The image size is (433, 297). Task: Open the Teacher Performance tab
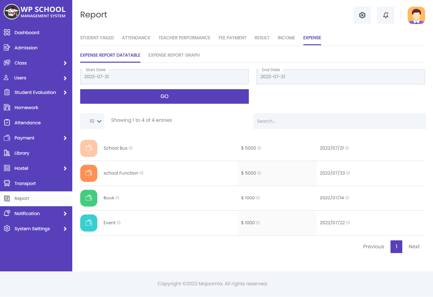(184, 38)
